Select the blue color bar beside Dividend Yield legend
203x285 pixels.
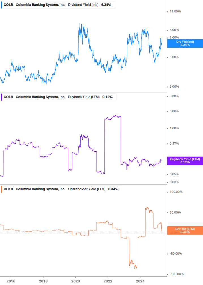(2, 5)
